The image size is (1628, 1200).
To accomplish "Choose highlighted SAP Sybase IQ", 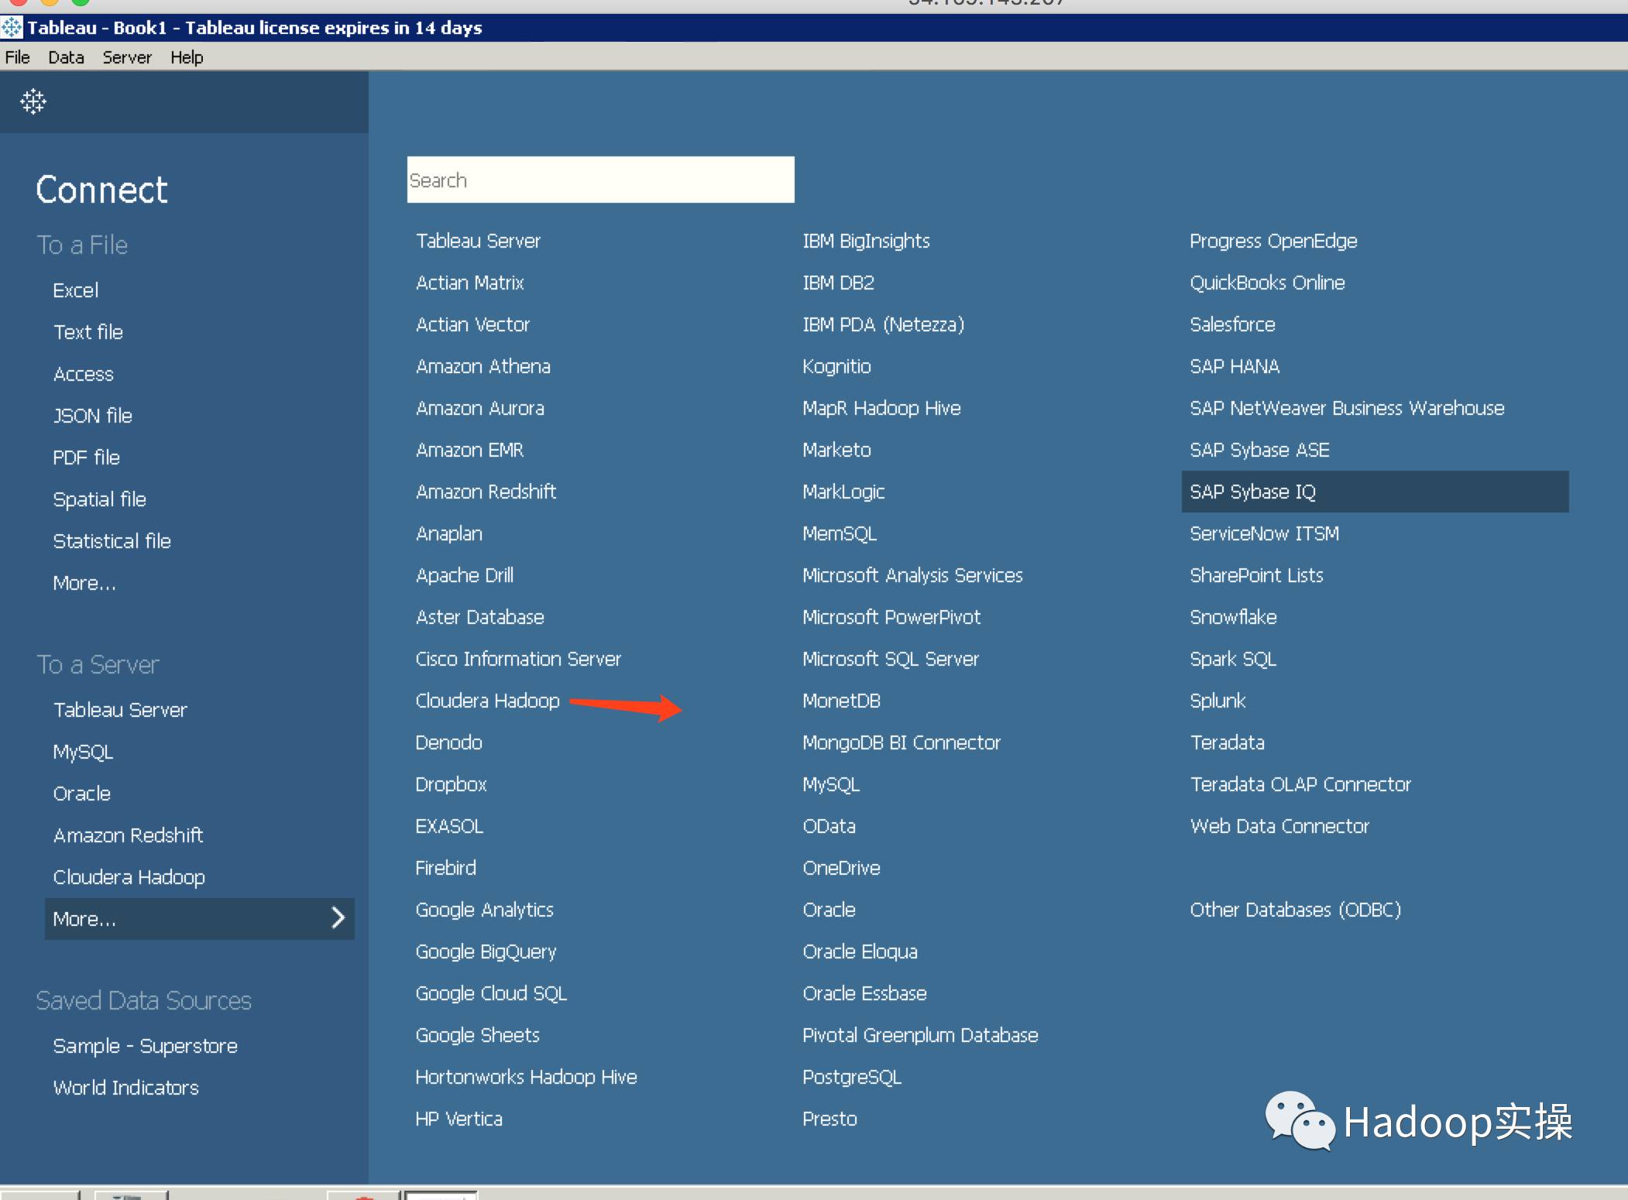I will (x=1376, y=492).
